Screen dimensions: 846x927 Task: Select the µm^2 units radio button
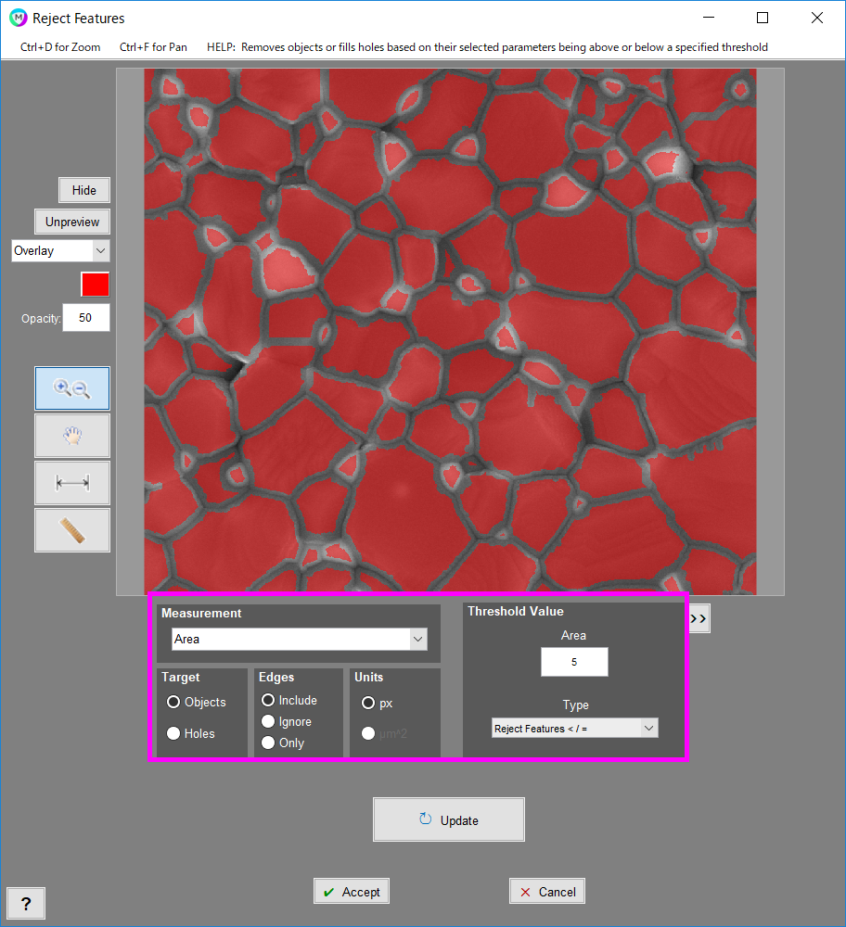[368, 733]
